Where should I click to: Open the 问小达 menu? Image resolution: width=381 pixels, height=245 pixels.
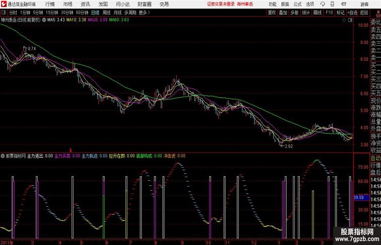point(122,4)
